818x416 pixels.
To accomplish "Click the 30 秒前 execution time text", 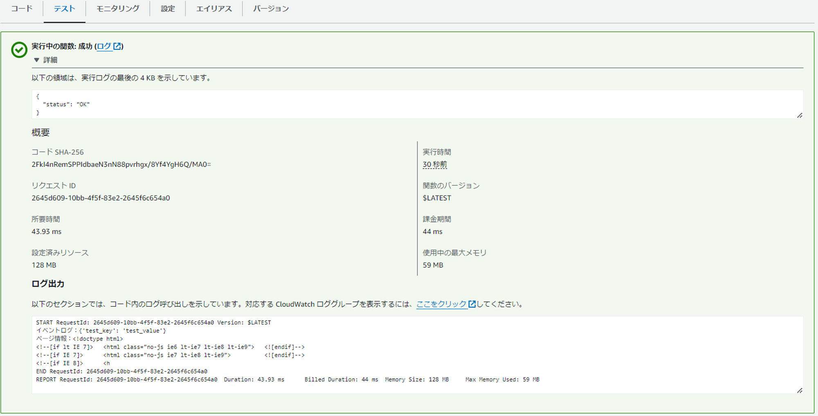I will coord(435,164).
